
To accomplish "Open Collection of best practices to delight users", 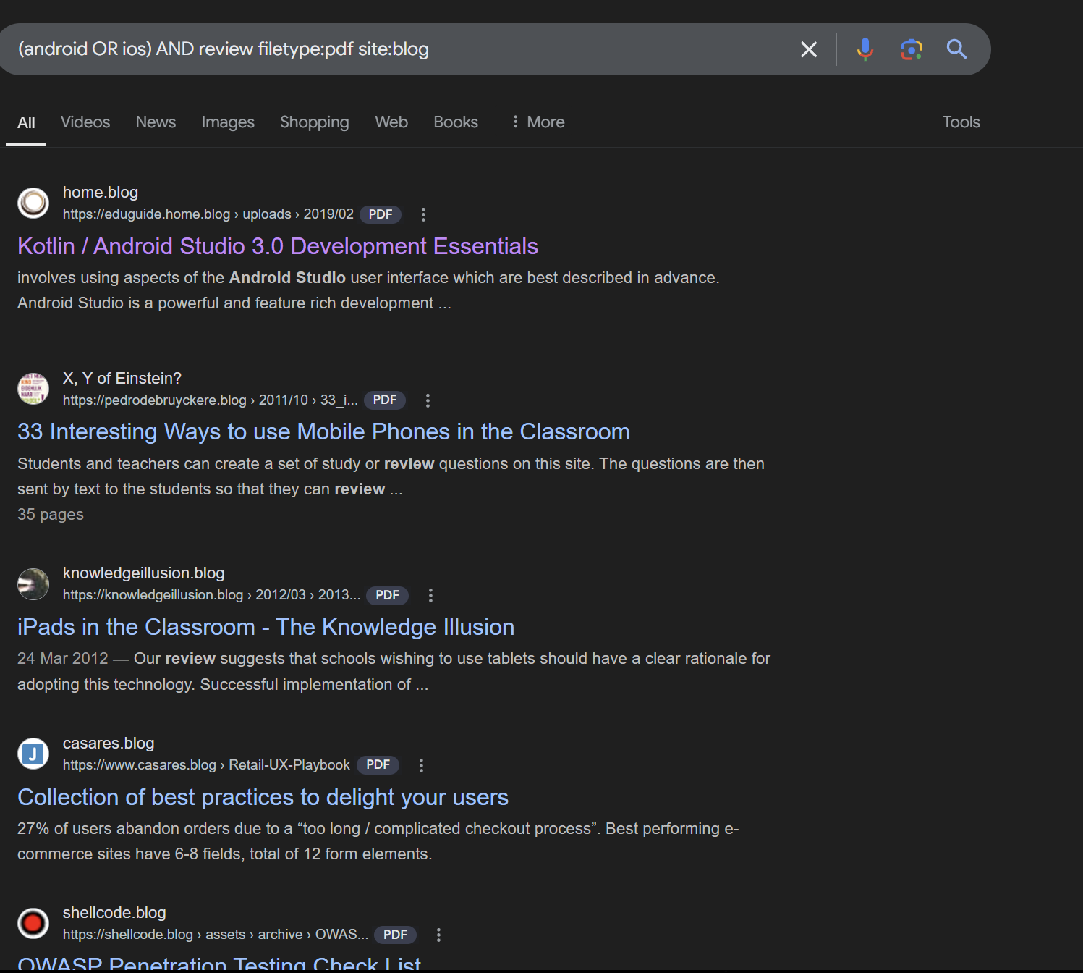I will coord(263,797).
